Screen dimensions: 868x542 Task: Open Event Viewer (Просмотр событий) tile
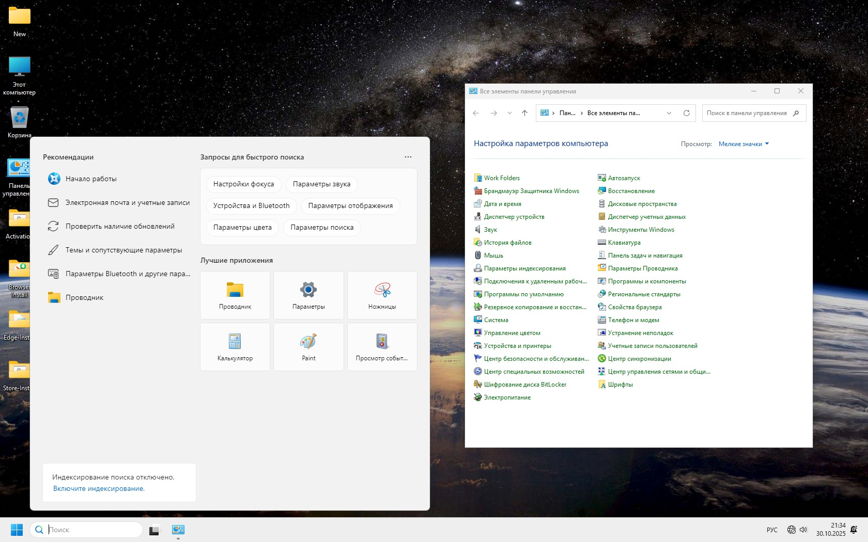382,346
